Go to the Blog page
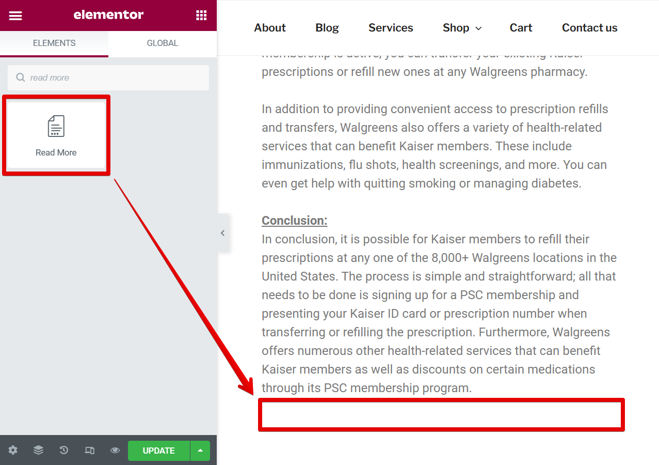The height and width of the screenshot is (465, 659). pos(327,28)
